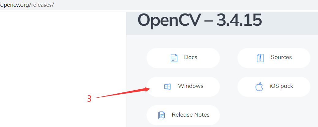Click the red arrow annotation shaft

tap(122, 93)
